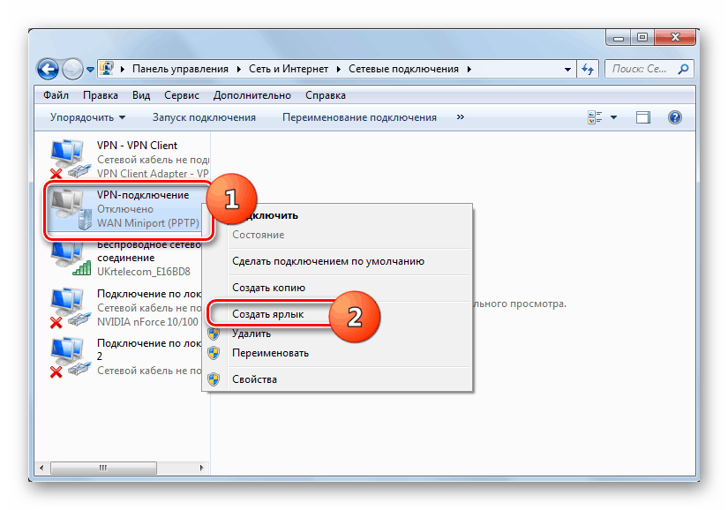Click the address bar computer icon
Viewport: 728px width, 510px height.
pos(108,69)
